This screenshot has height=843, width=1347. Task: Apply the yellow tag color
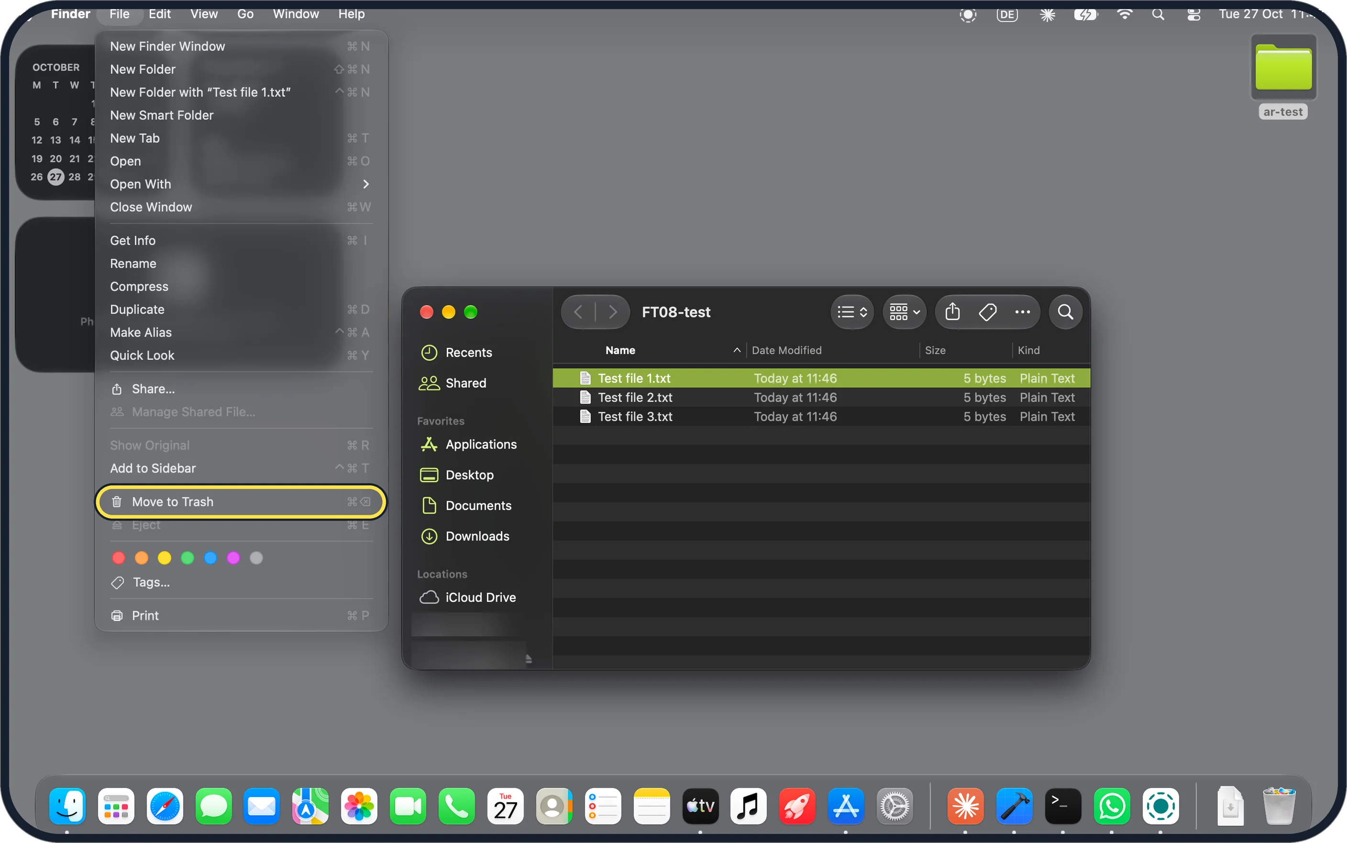coord(165,557)
